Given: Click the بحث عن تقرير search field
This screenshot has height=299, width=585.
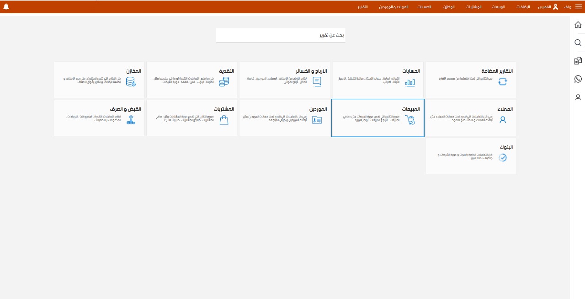Looking at the screenshot, I should pos(281,35).
